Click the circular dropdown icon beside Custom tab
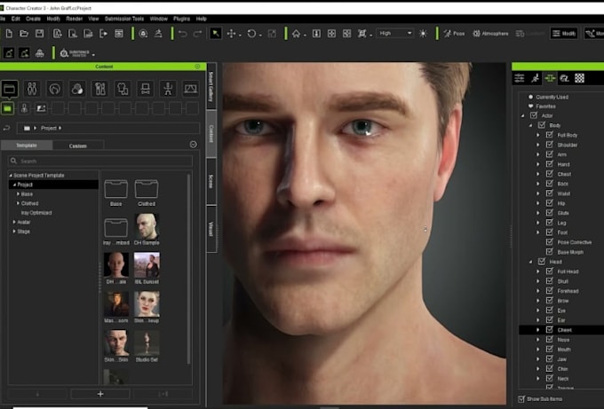The width and height of the screenshot is (604, 409). coord(194,145)
